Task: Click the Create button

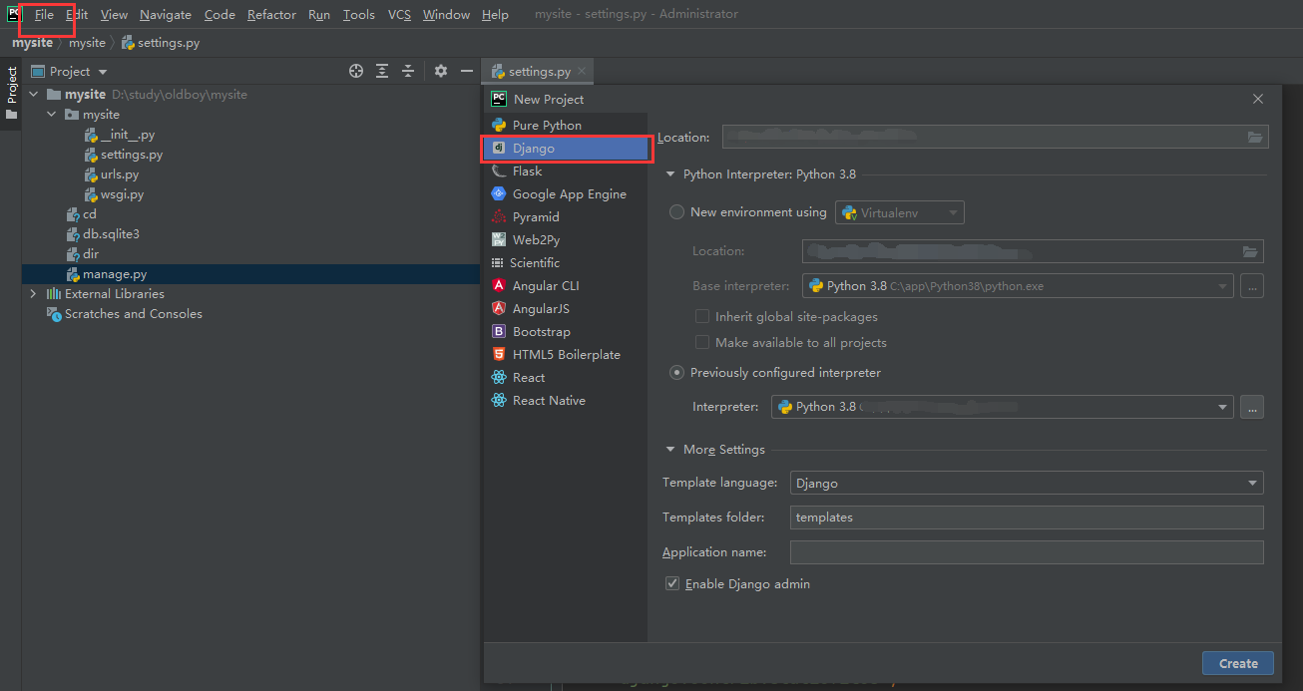Action: tap(1238, 663)
